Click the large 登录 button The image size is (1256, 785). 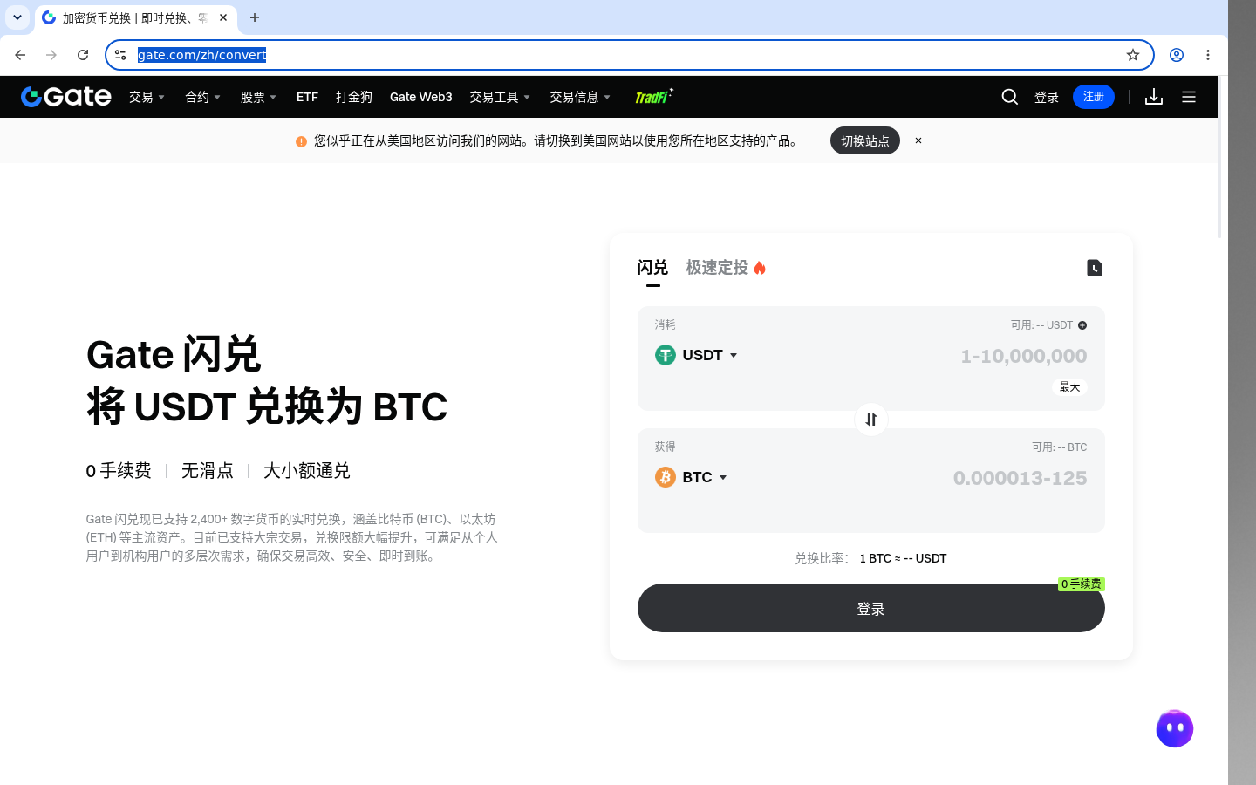871,608
